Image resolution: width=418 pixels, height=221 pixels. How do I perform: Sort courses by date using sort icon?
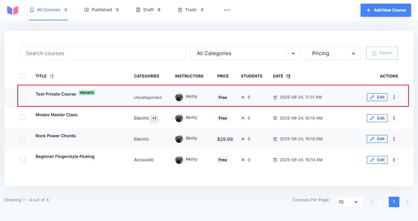pyautogui.click(x=288, y=76)
